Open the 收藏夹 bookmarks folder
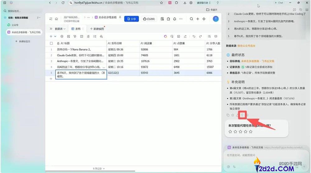 click(212, 10)
